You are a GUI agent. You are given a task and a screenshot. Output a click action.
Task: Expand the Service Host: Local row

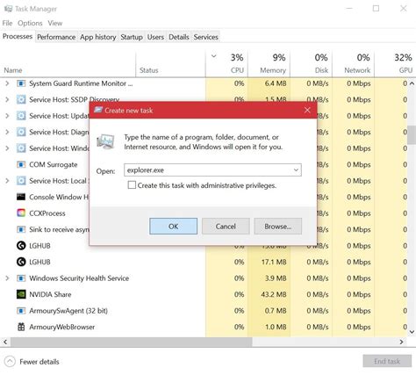click(7, 181)
